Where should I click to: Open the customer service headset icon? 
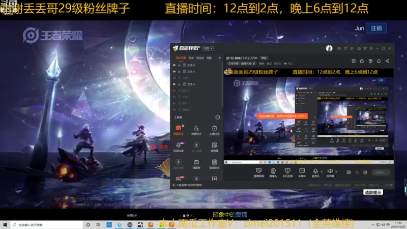[x=339, y=48]
